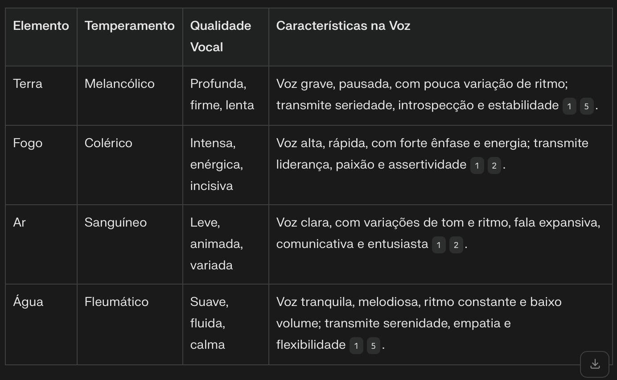The height and width of the screenshot is (380, 617).
Task: Open citation 1 in the Fogo row
Action: (x=477, y=166)
